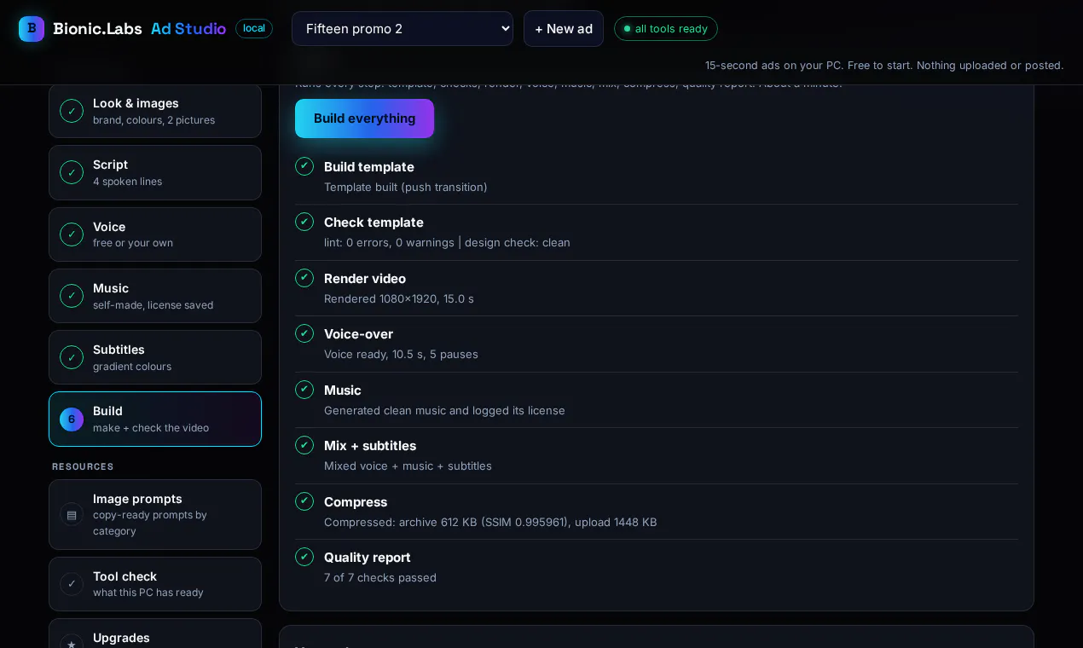
Task: Click the Tool check tick icon
Action: (72, 584)
